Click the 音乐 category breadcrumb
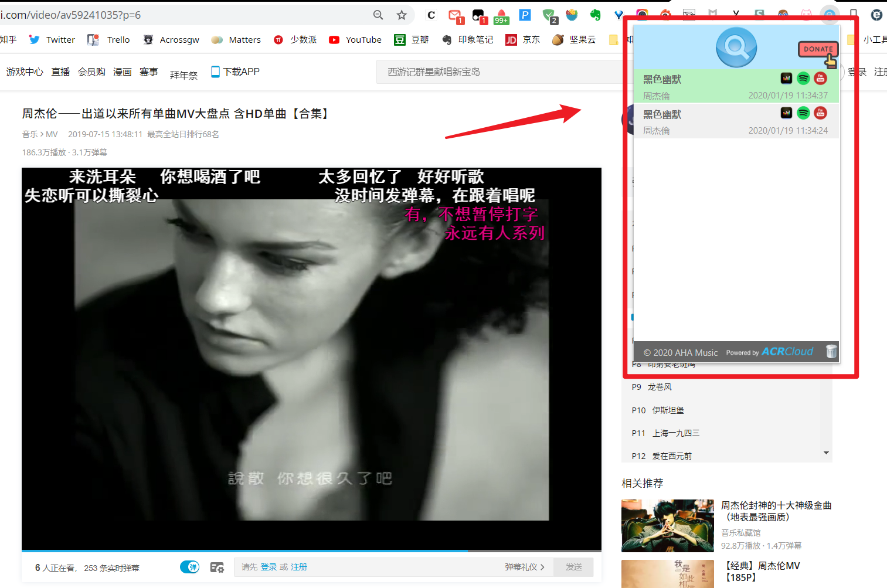Image resolution: width=887 pixels, height=588 pixels. [x=30, y=134]
